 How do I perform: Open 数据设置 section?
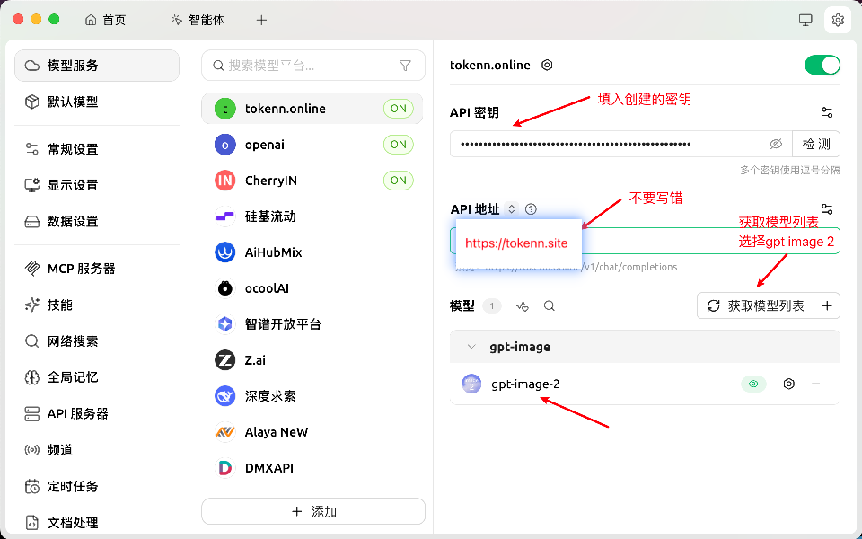[97, 222]
